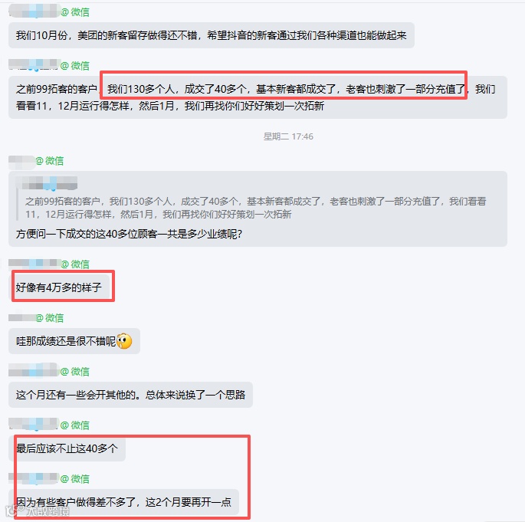Click @微信 tag above 最后应该不止 message
The width and height of the screenshot is (525, 522).
[75, 425]
